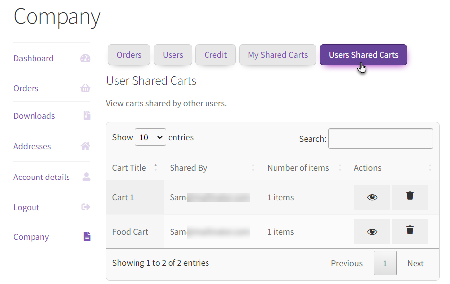This screenshot has width=450, height=284.
Task: Focus the table Search input field
Action: pyautogui.click(x=381, y=139)
